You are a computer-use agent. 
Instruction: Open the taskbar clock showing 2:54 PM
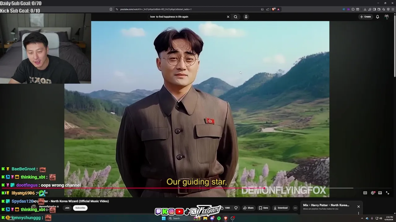(x=389, y=218)
